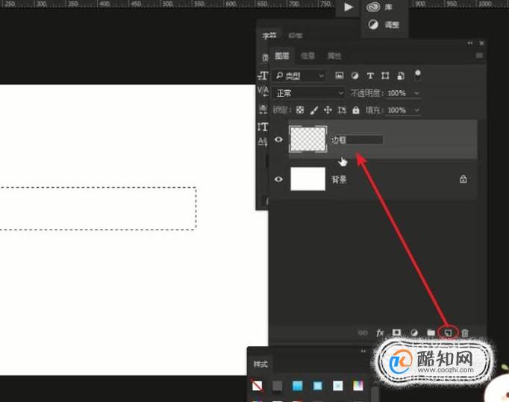Click the delete layer trash icon
Image resolution: width=509 pixels, height=402 pixels.
(465, 333)
